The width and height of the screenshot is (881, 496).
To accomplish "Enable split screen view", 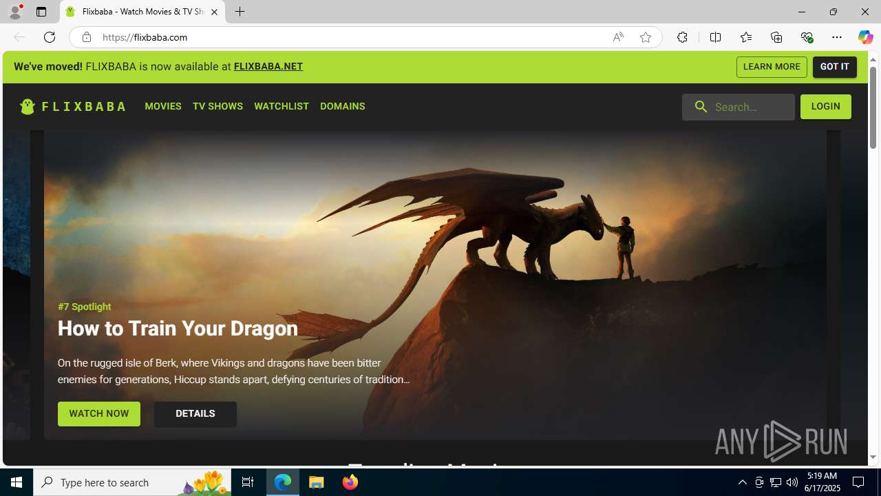I will pos(716,37).
